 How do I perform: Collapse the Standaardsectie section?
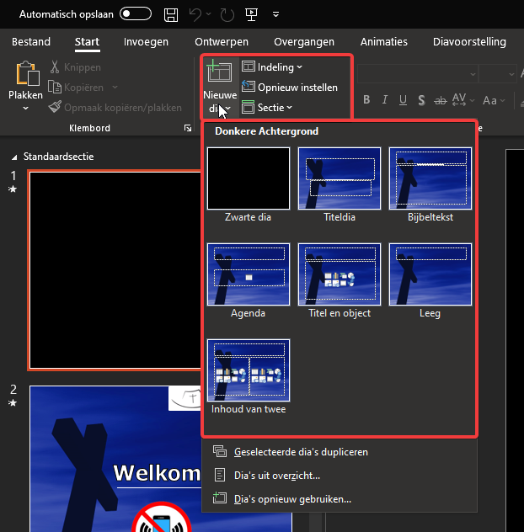tap(14, 157)
